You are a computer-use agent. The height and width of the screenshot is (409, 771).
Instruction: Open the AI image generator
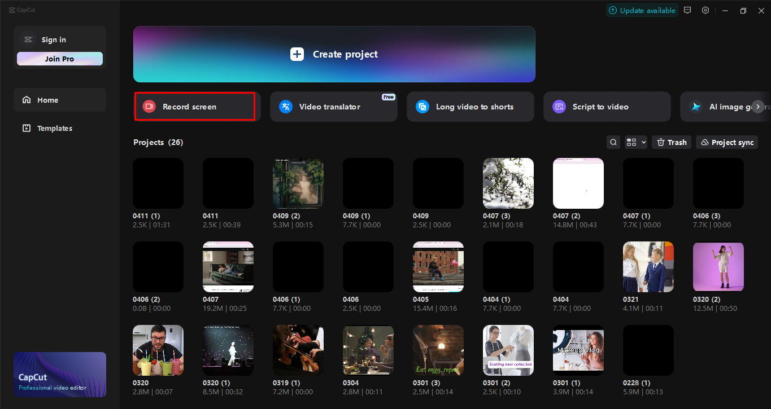(723, 106)
